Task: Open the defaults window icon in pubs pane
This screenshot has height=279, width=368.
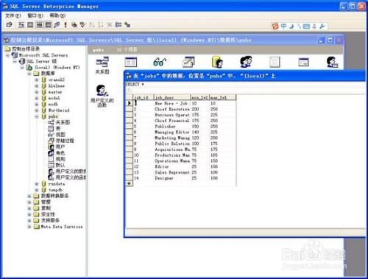Action: tap(303, 62)
